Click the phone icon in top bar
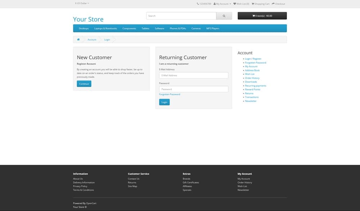Image resolution: width=360 pixels, height=211 pixels. click(x=198, y=4)
